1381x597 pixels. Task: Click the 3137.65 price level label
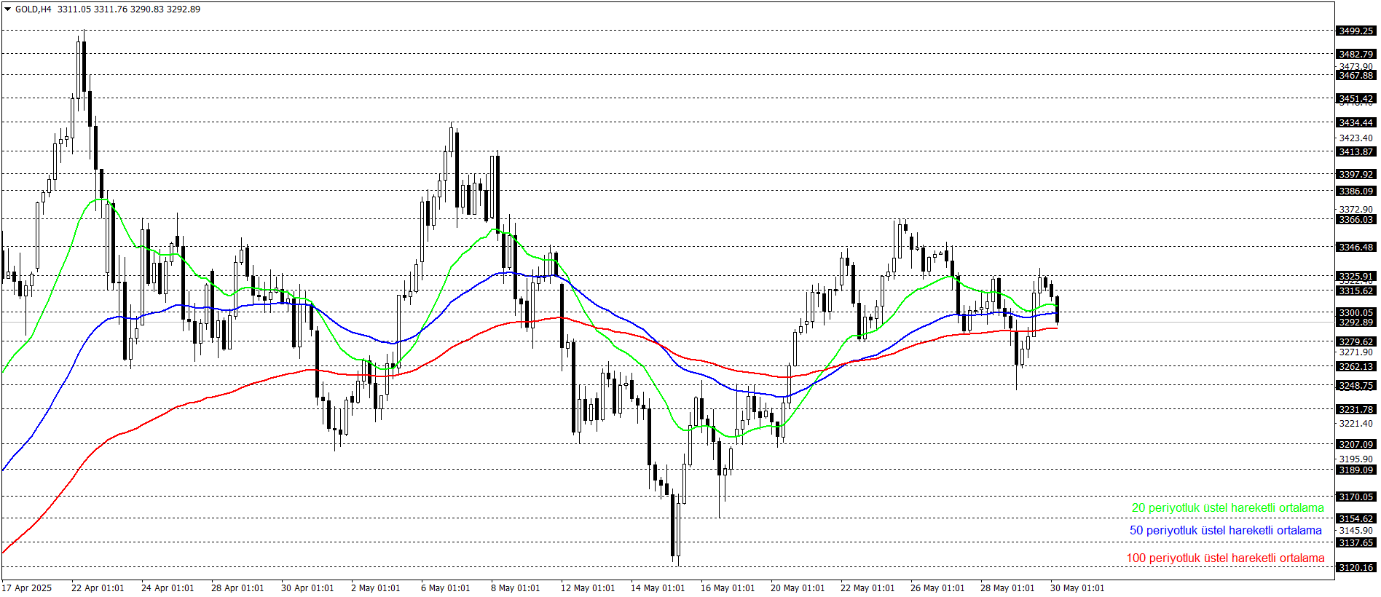1356,542
